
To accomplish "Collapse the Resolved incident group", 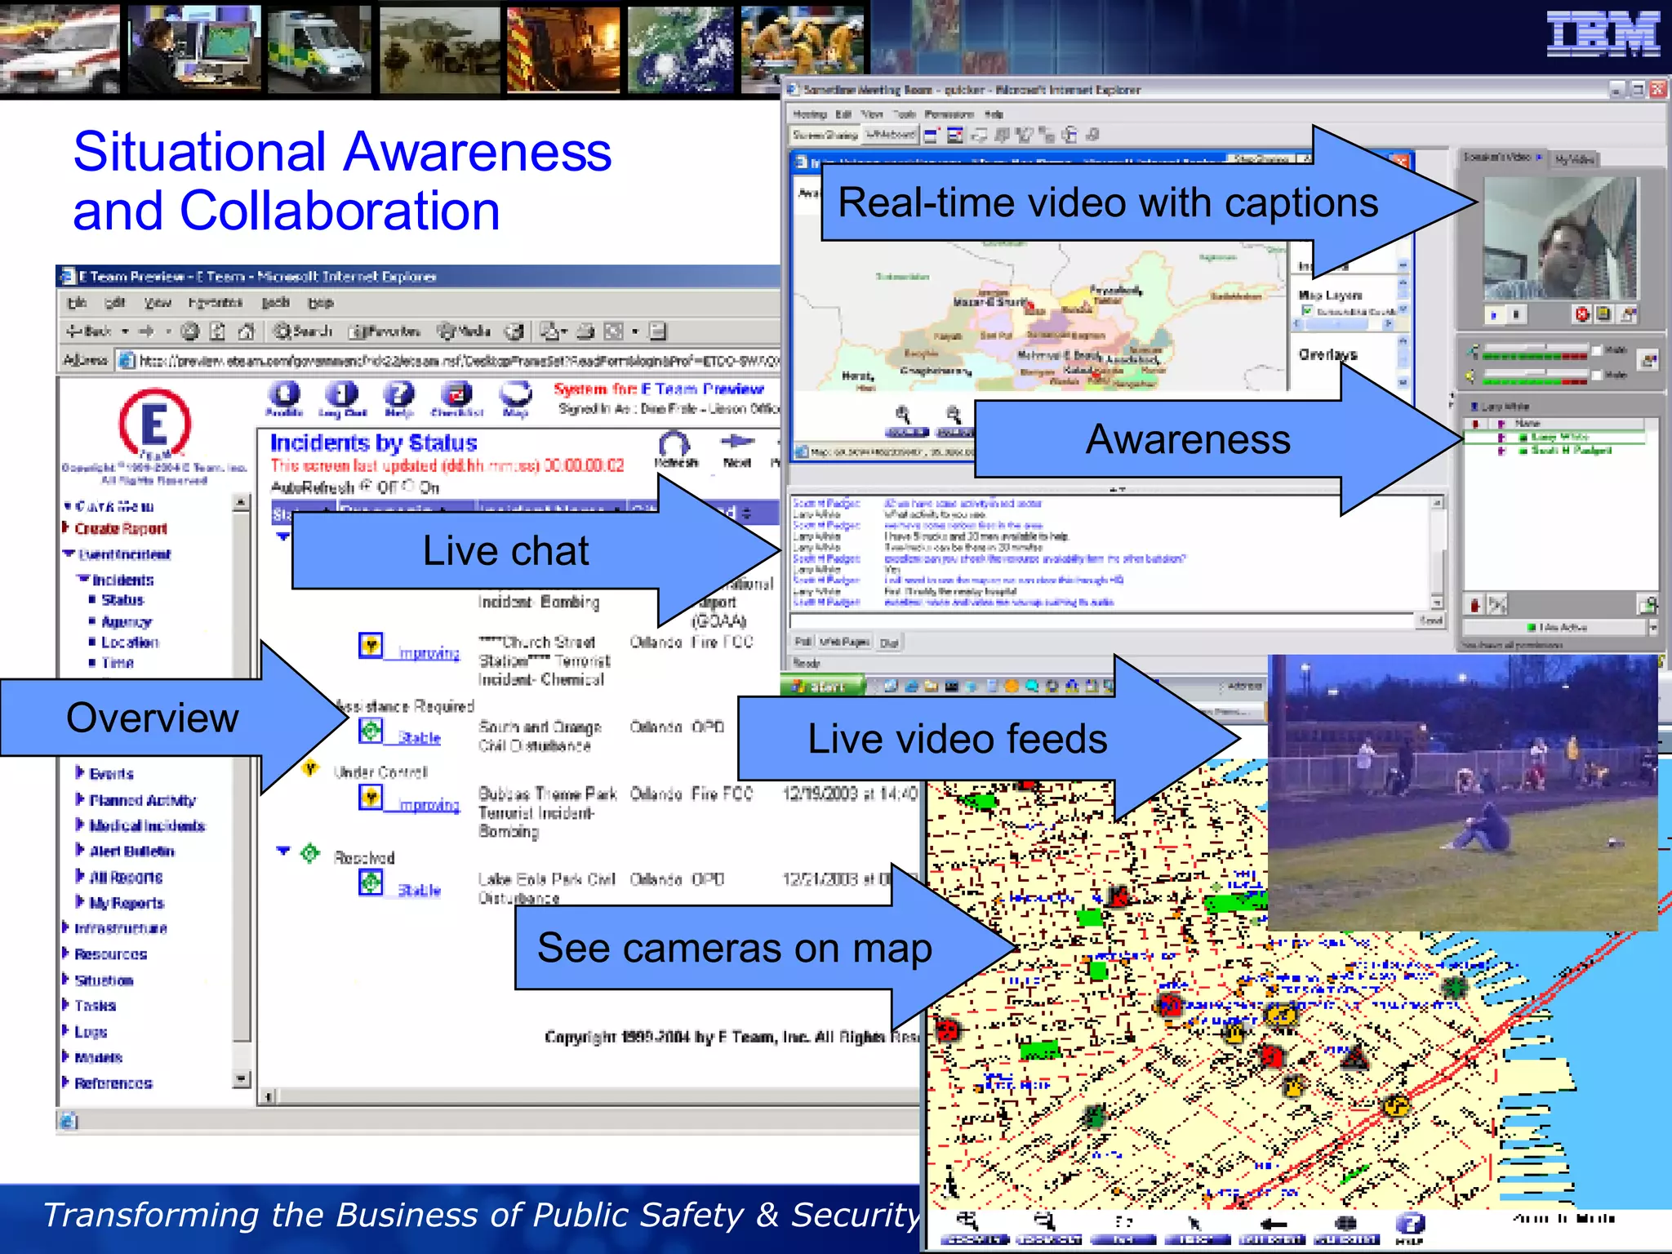I will 283,852.
